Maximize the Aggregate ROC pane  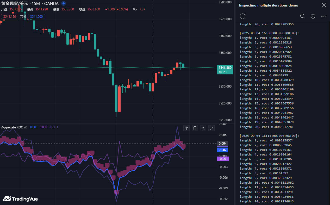click(x=211, y=128)
